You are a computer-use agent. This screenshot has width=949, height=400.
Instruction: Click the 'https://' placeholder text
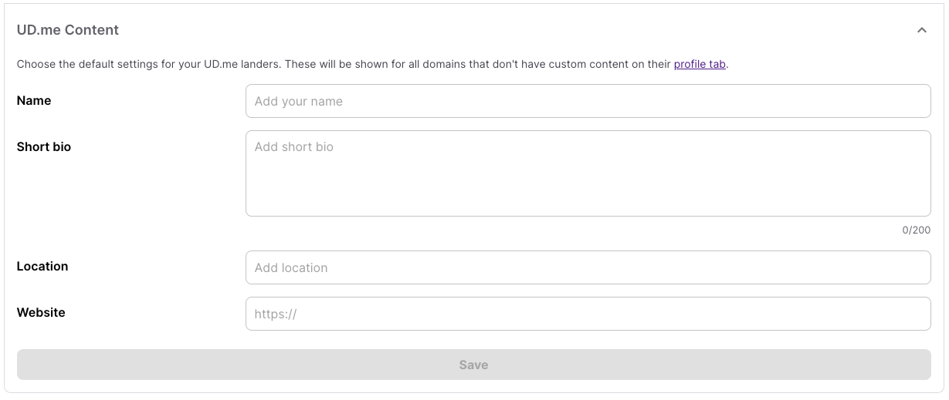pyautogui.click(x=276, y=314)
